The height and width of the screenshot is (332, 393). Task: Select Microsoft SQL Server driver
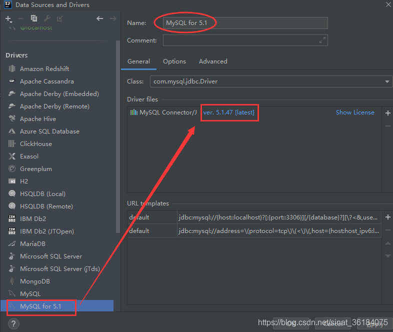51,256
